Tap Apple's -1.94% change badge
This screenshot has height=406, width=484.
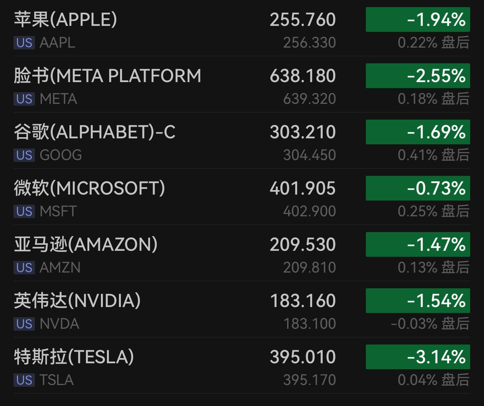pyautogui.click(x=418, y=19)
